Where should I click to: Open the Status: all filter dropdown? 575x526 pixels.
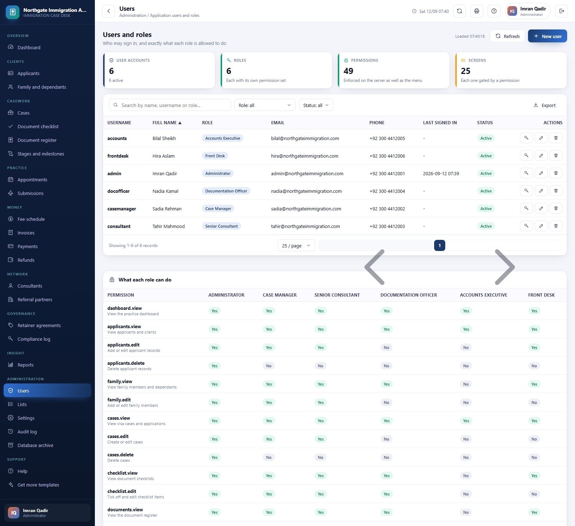point(316,105)
